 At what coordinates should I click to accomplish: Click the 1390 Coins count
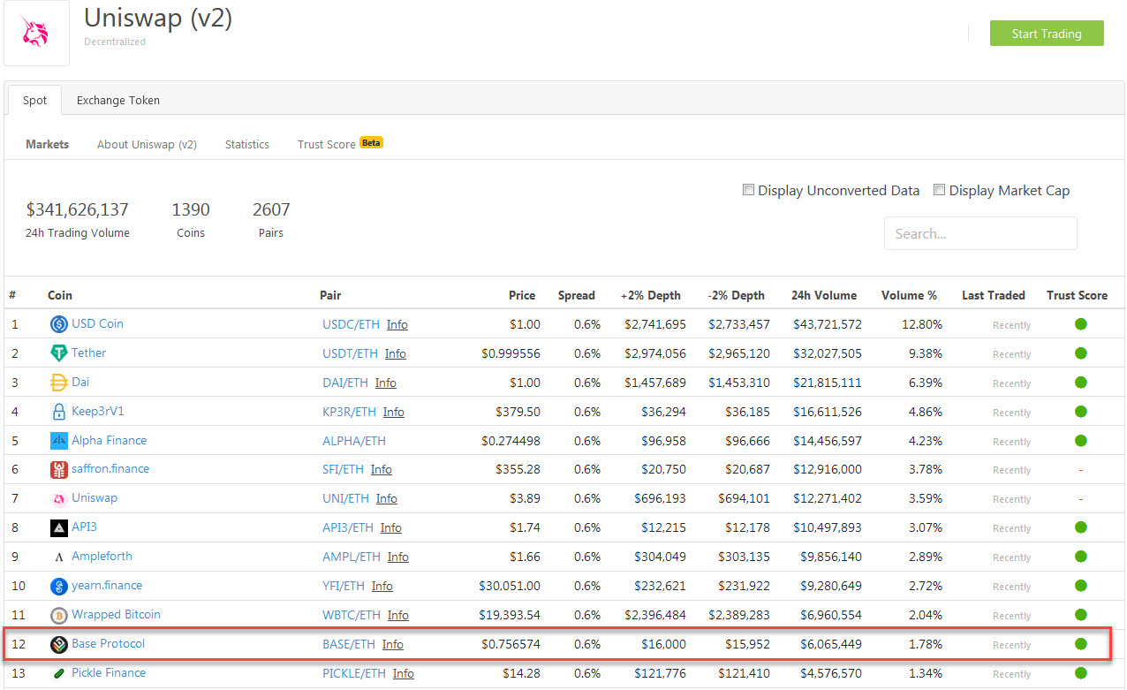point(191,210)
